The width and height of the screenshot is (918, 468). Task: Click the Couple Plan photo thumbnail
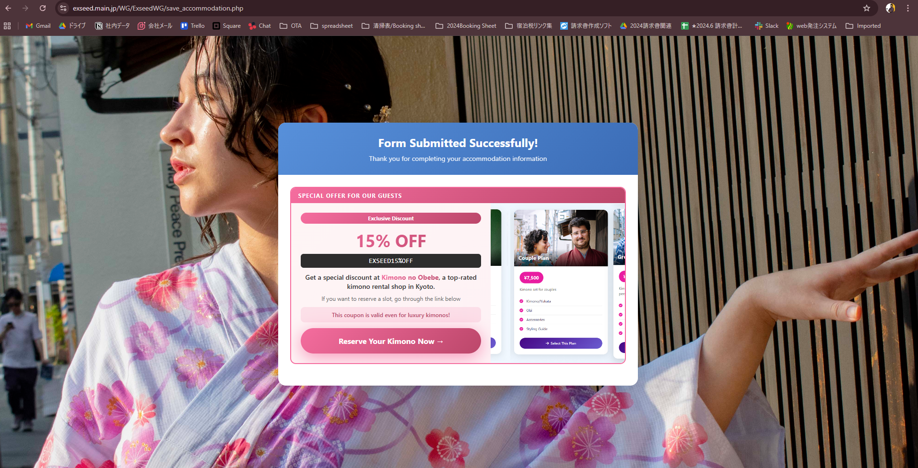pos(560,238)
